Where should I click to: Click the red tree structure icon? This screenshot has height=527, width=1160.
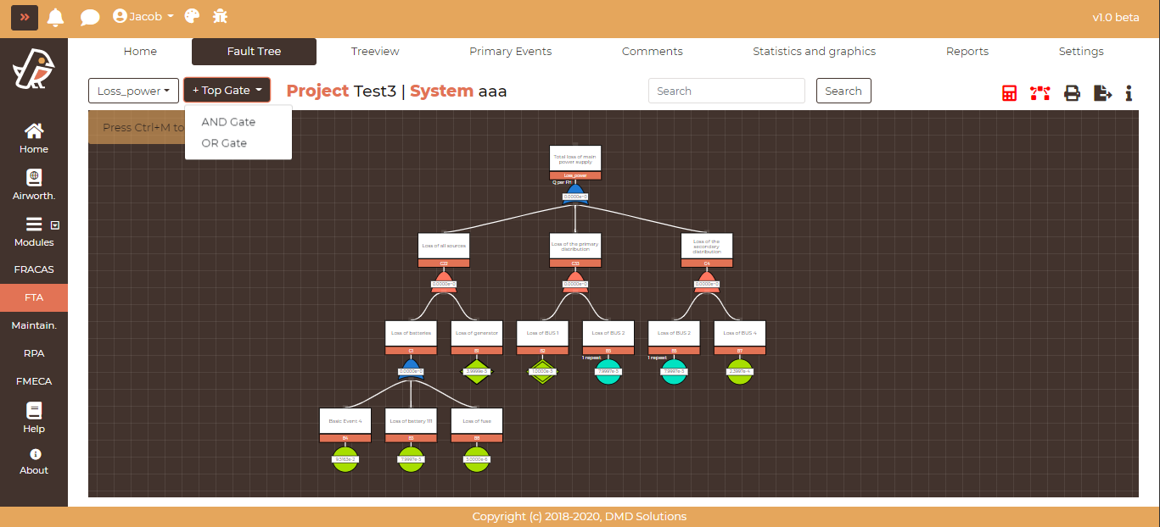tap(1040, 93)
